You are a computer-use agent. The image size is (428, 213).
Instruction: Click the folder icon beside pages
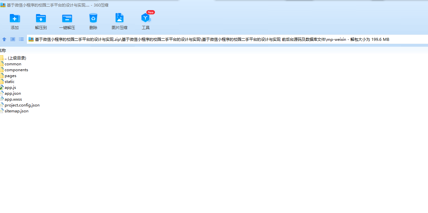(x=2, y=76)
